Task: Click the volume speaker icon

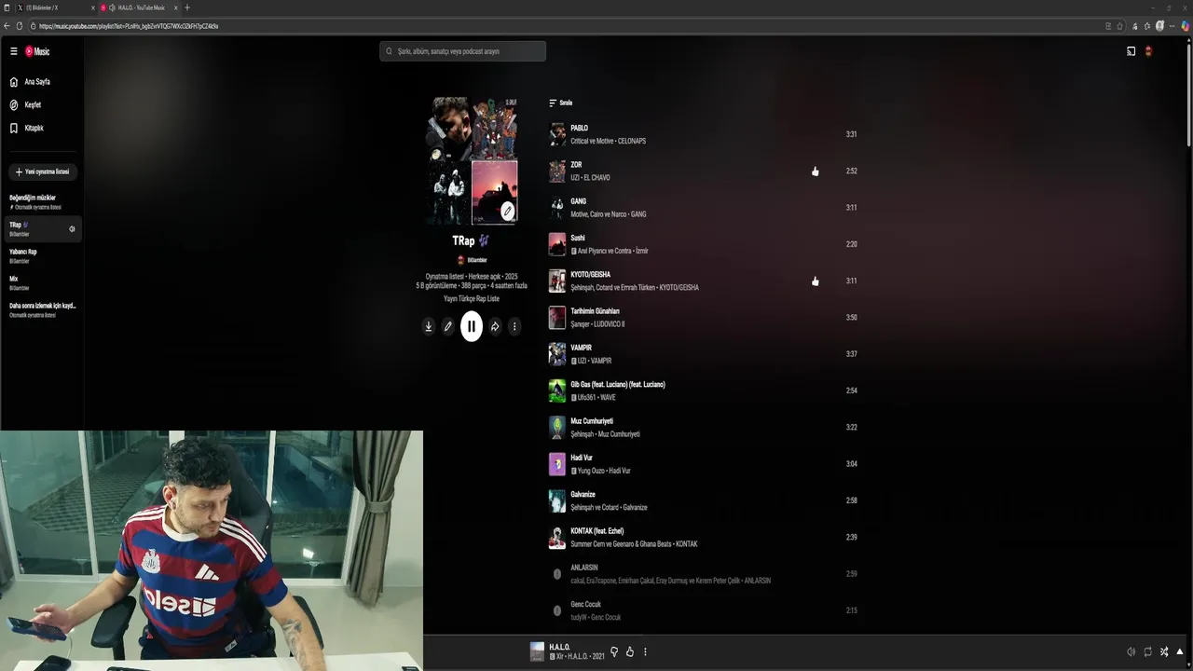Action: point(1131,651)
